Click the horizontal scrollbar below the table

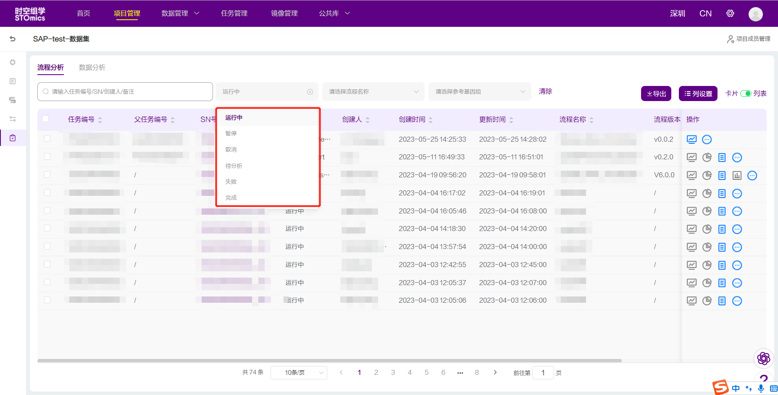[x=329, y=361]
